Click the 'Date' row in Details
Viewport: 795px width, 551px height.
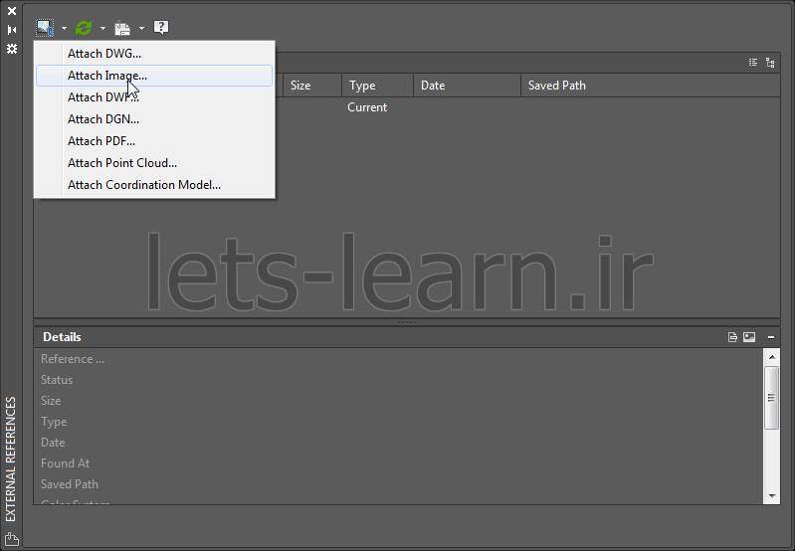[399, 442]
